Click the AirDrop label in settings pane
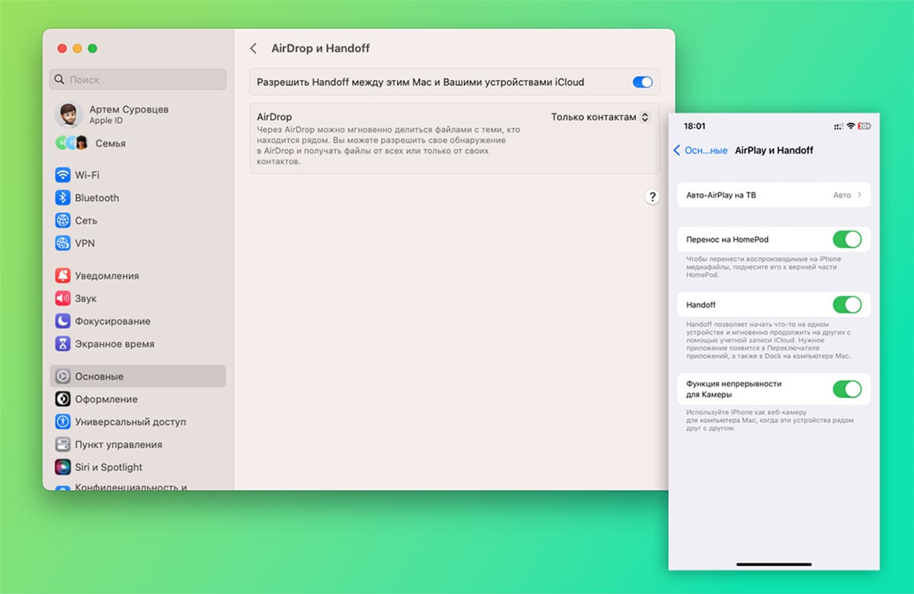This screenshot has width=914, height=594. click(x=274, y=117)
